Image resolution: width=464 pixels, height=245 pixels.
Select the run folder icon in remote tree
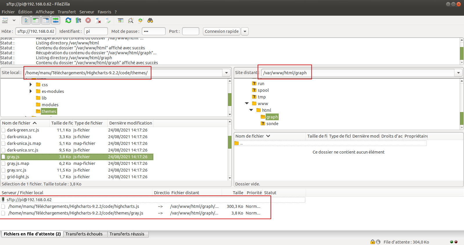(x=254, y=83)
